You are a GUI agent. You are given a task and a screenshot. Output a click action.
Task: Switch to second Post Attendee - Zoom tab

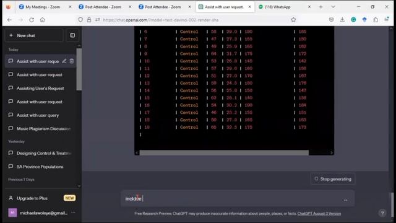(163, 7)
